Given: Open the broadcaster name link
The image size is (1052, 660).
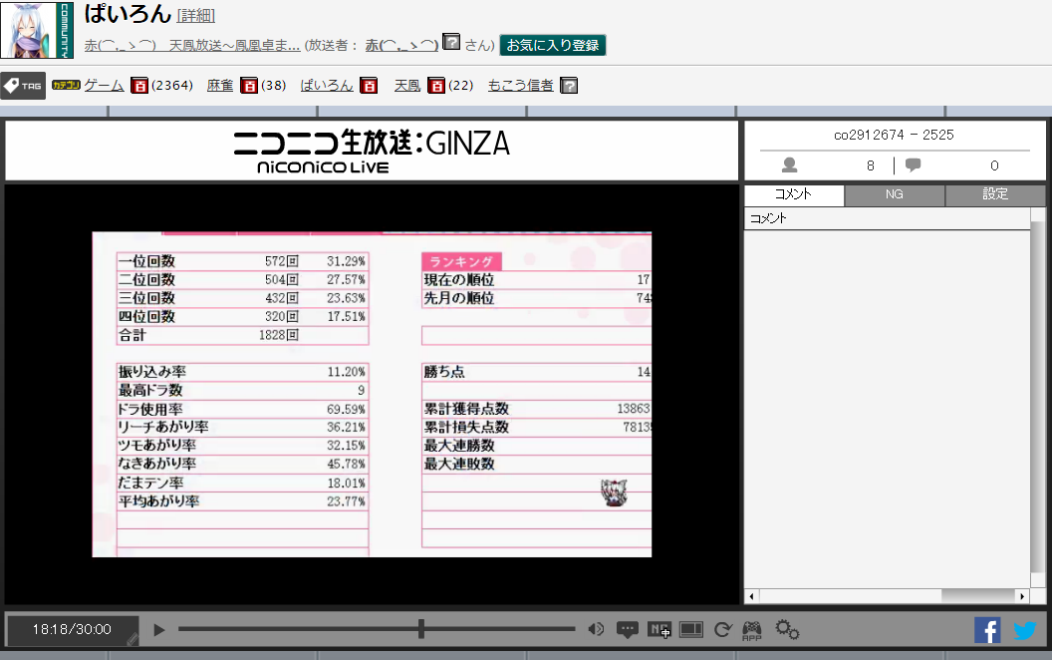Looking at the screenshot, I should 401,45.
